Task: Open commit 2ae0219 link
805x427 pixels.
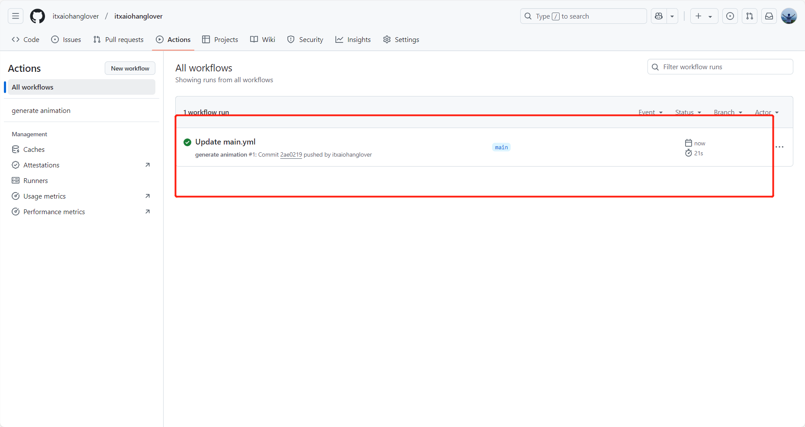Action: click(x=291, y=154)
